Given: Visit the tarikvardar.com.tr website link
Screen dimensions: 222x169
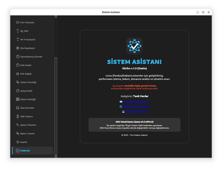Looking at the screenshot, I should coord(136,106).
